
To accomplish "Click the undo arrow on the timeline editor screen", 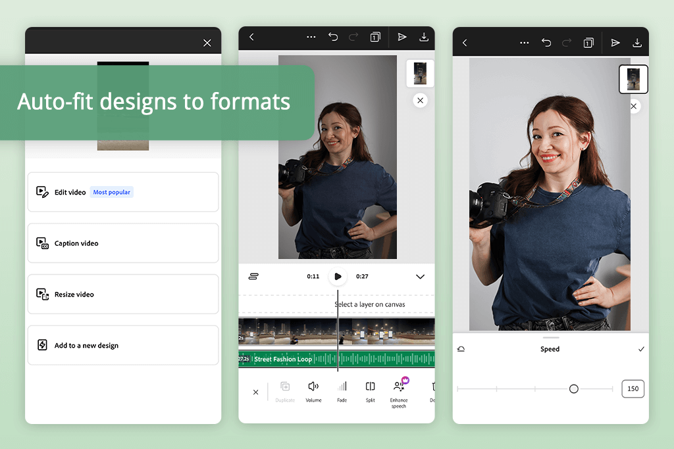I will click(333, 37).
